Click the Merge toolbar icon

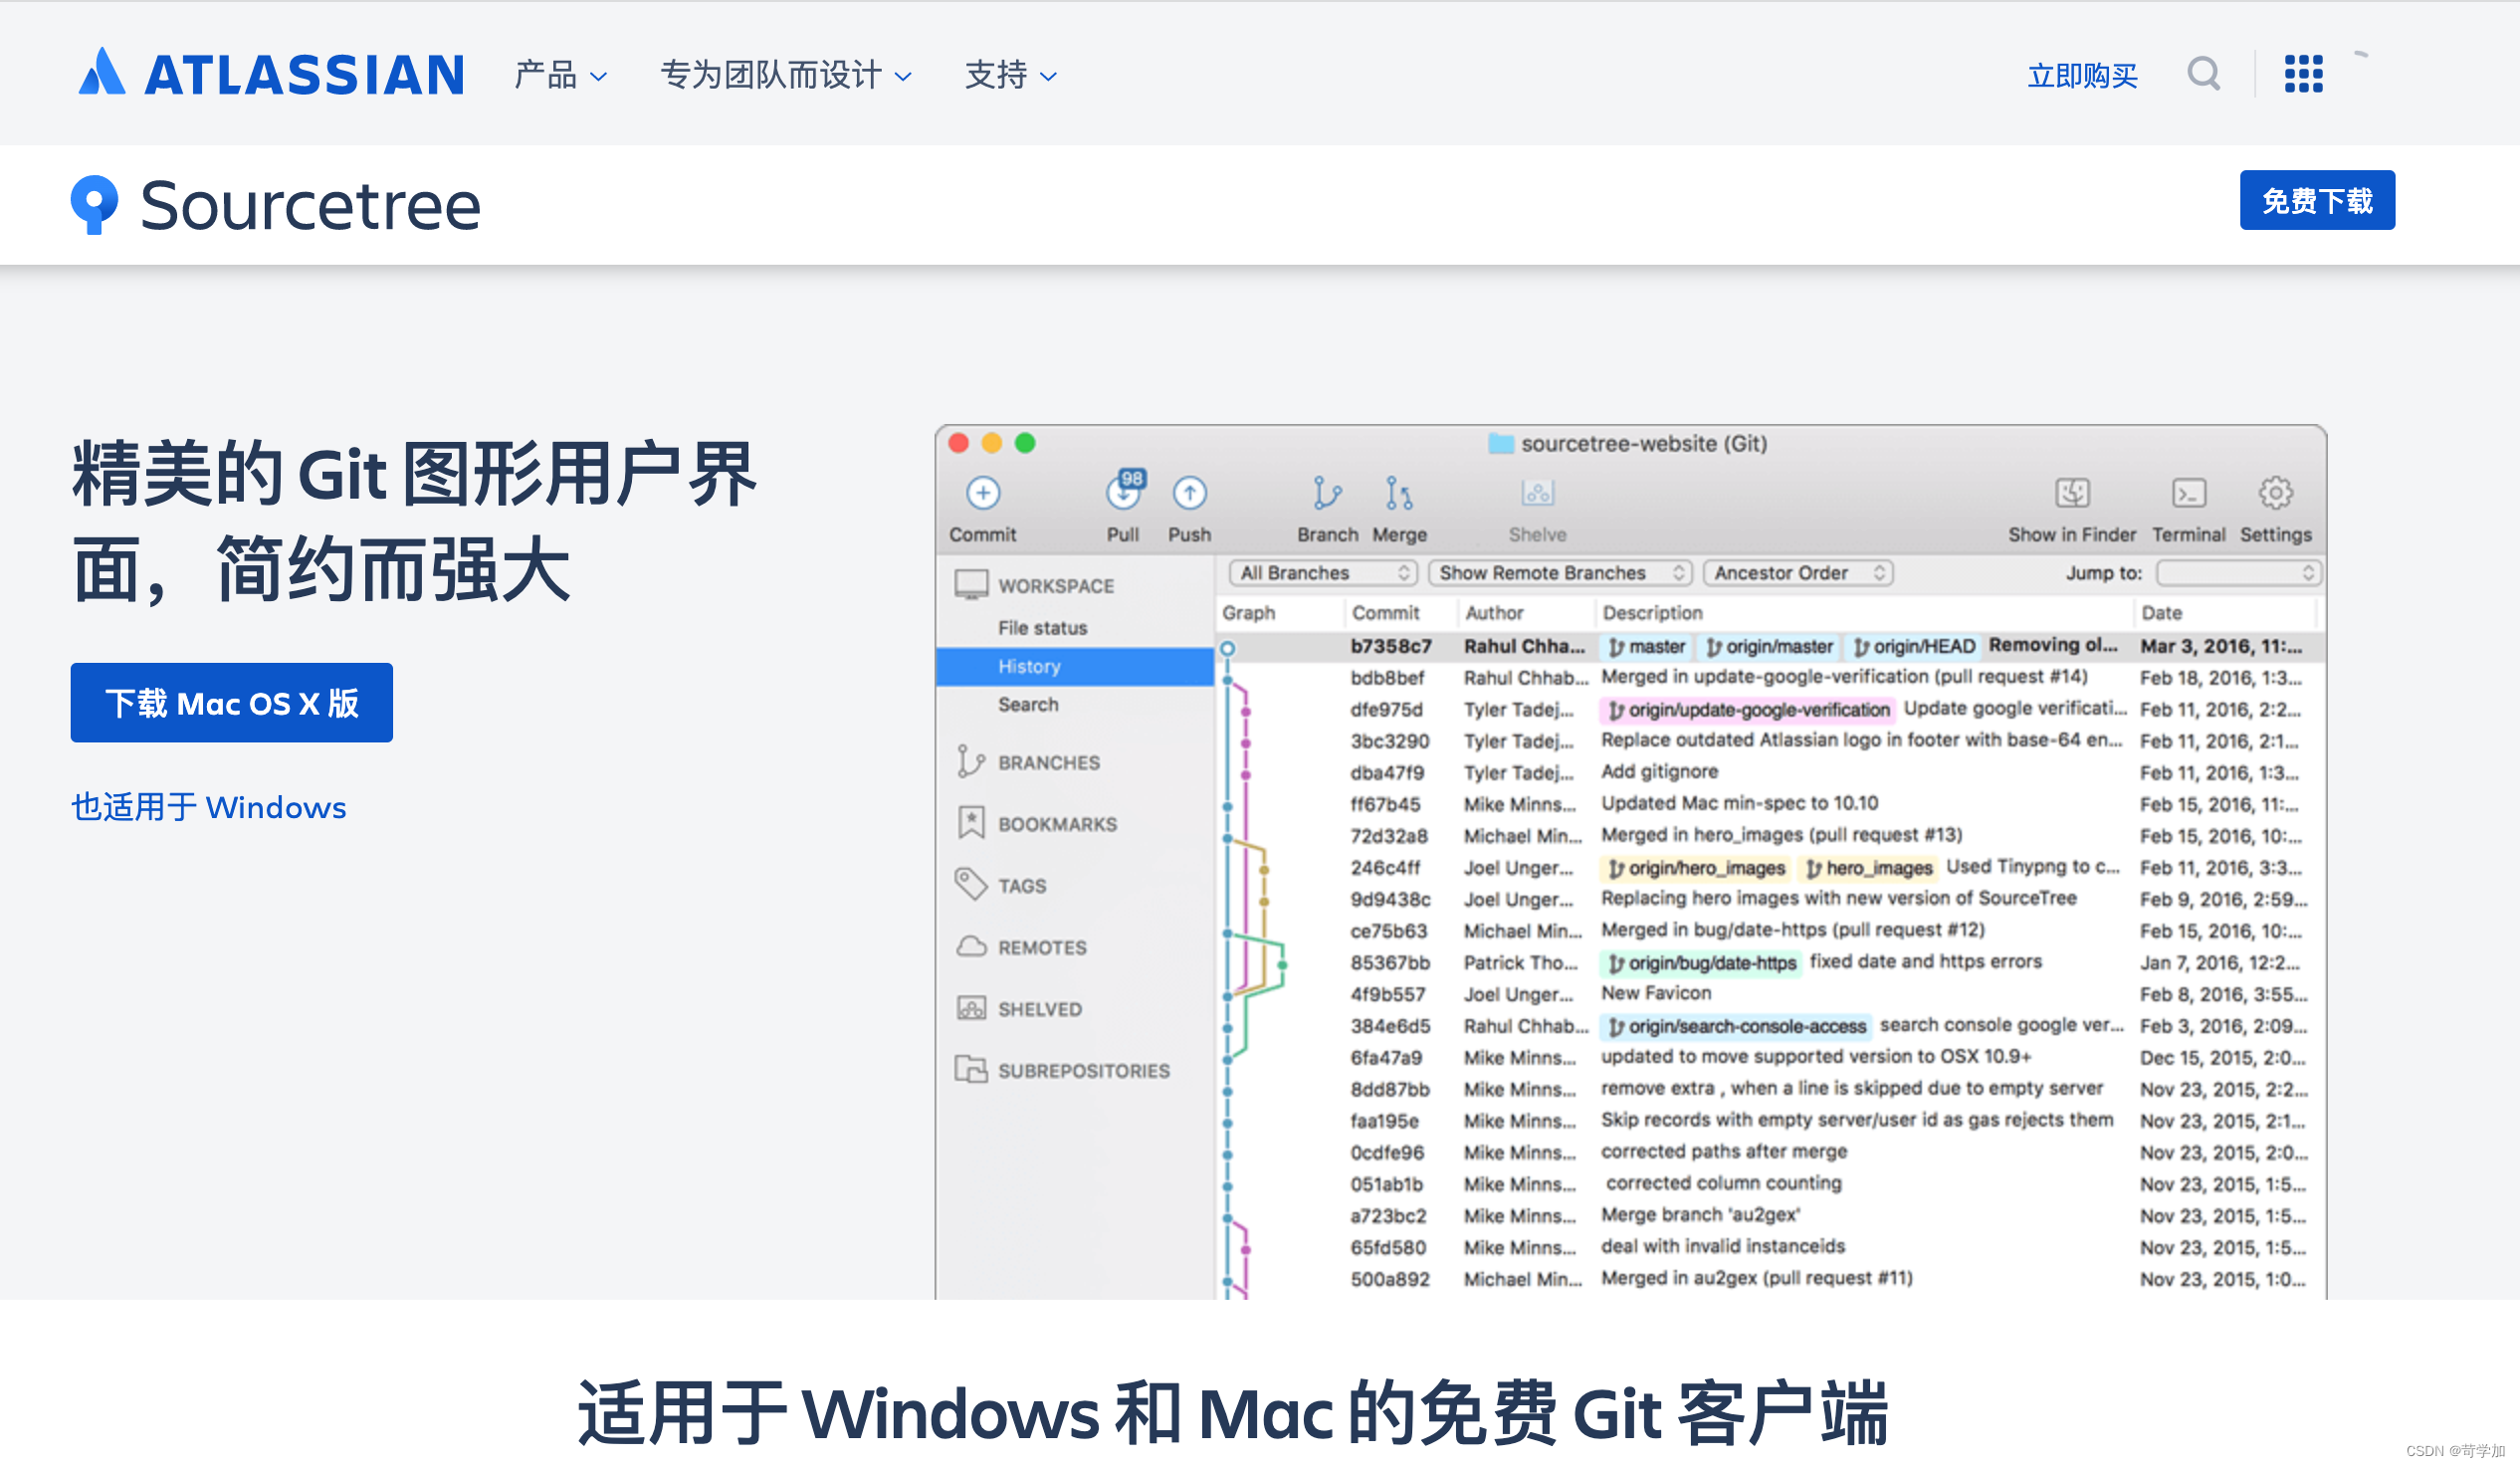(1398, 493)
